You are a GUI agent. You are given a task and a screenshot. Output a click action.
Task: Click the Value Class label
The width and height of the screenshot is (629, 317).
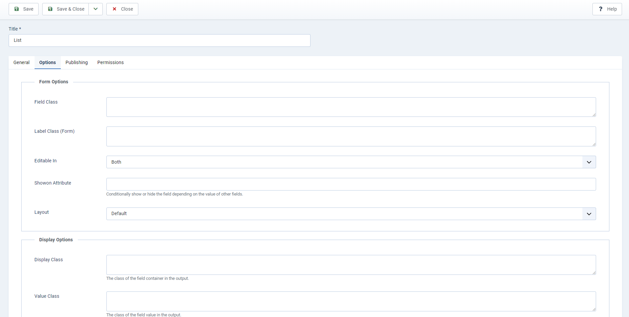(x=47, y=296)
